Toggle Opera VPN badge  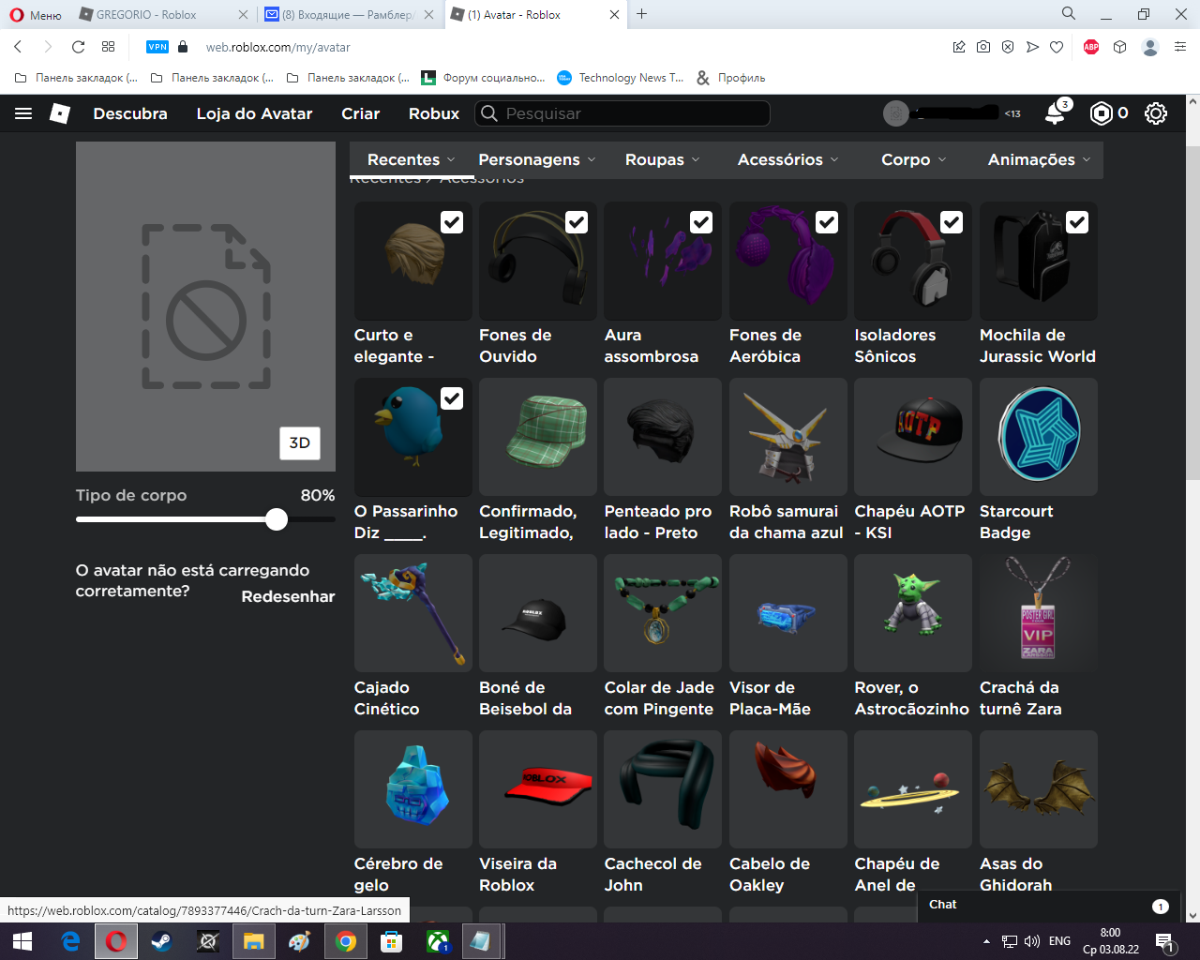point(157,47)
